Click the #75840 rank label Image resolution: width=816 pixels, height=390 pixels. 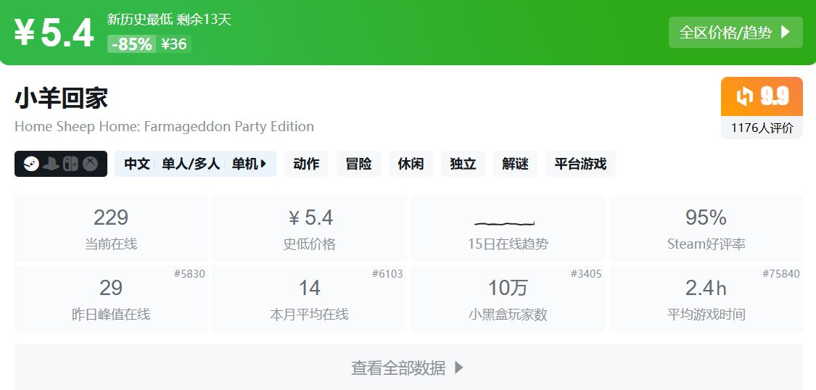781,274
